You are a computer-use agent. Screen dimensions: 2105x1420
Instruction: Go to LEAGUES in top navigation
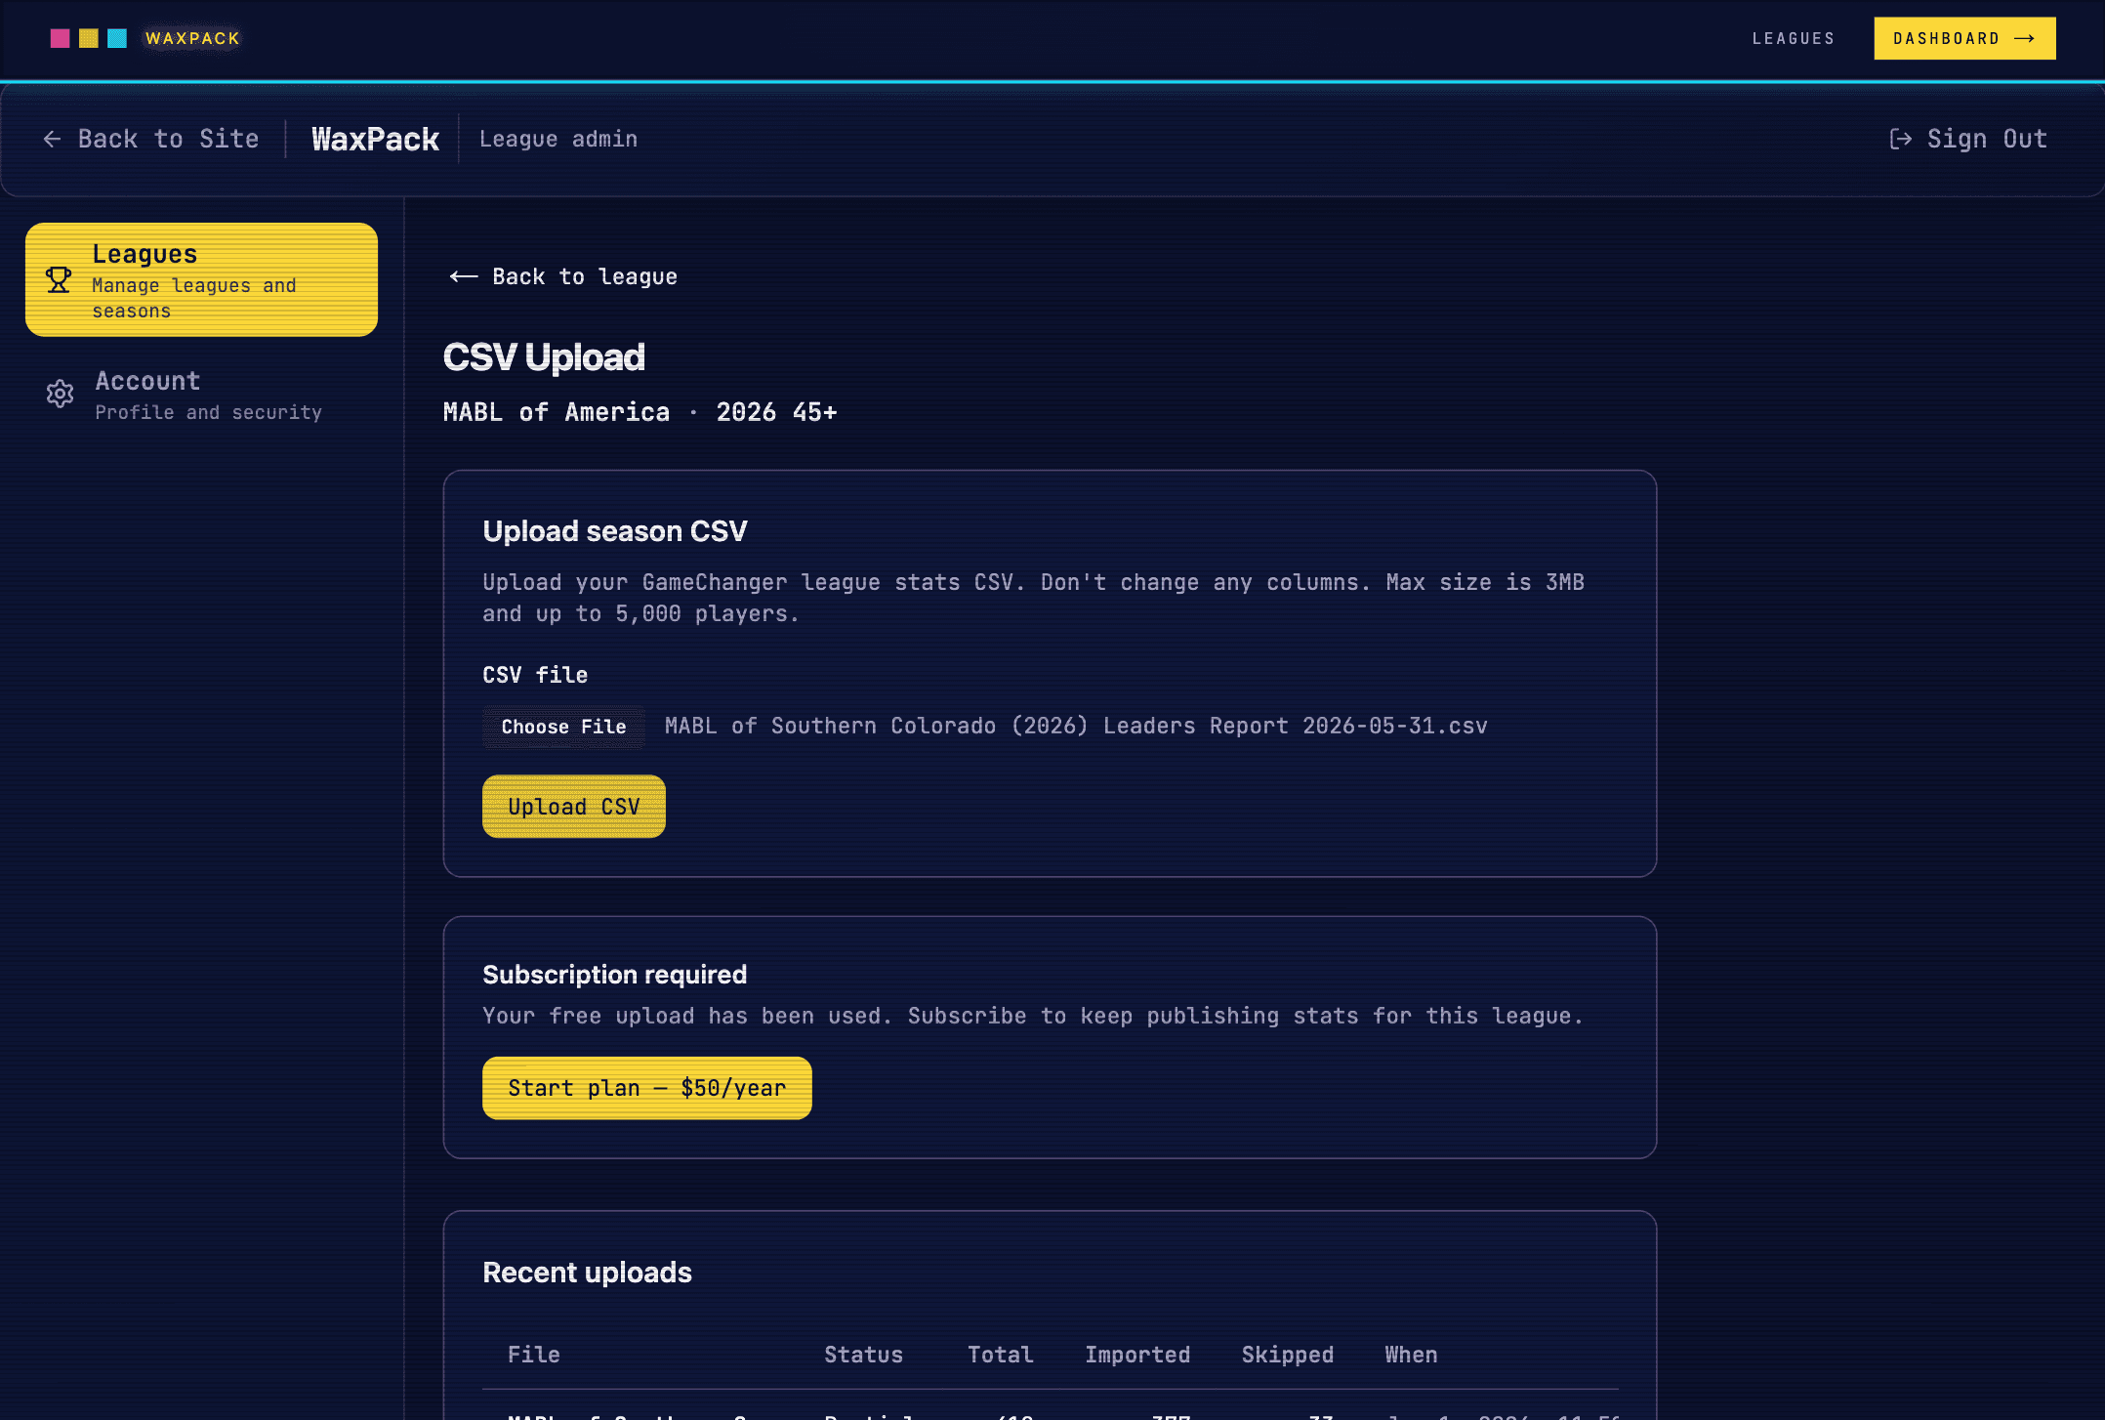(x=1794, y=38)
